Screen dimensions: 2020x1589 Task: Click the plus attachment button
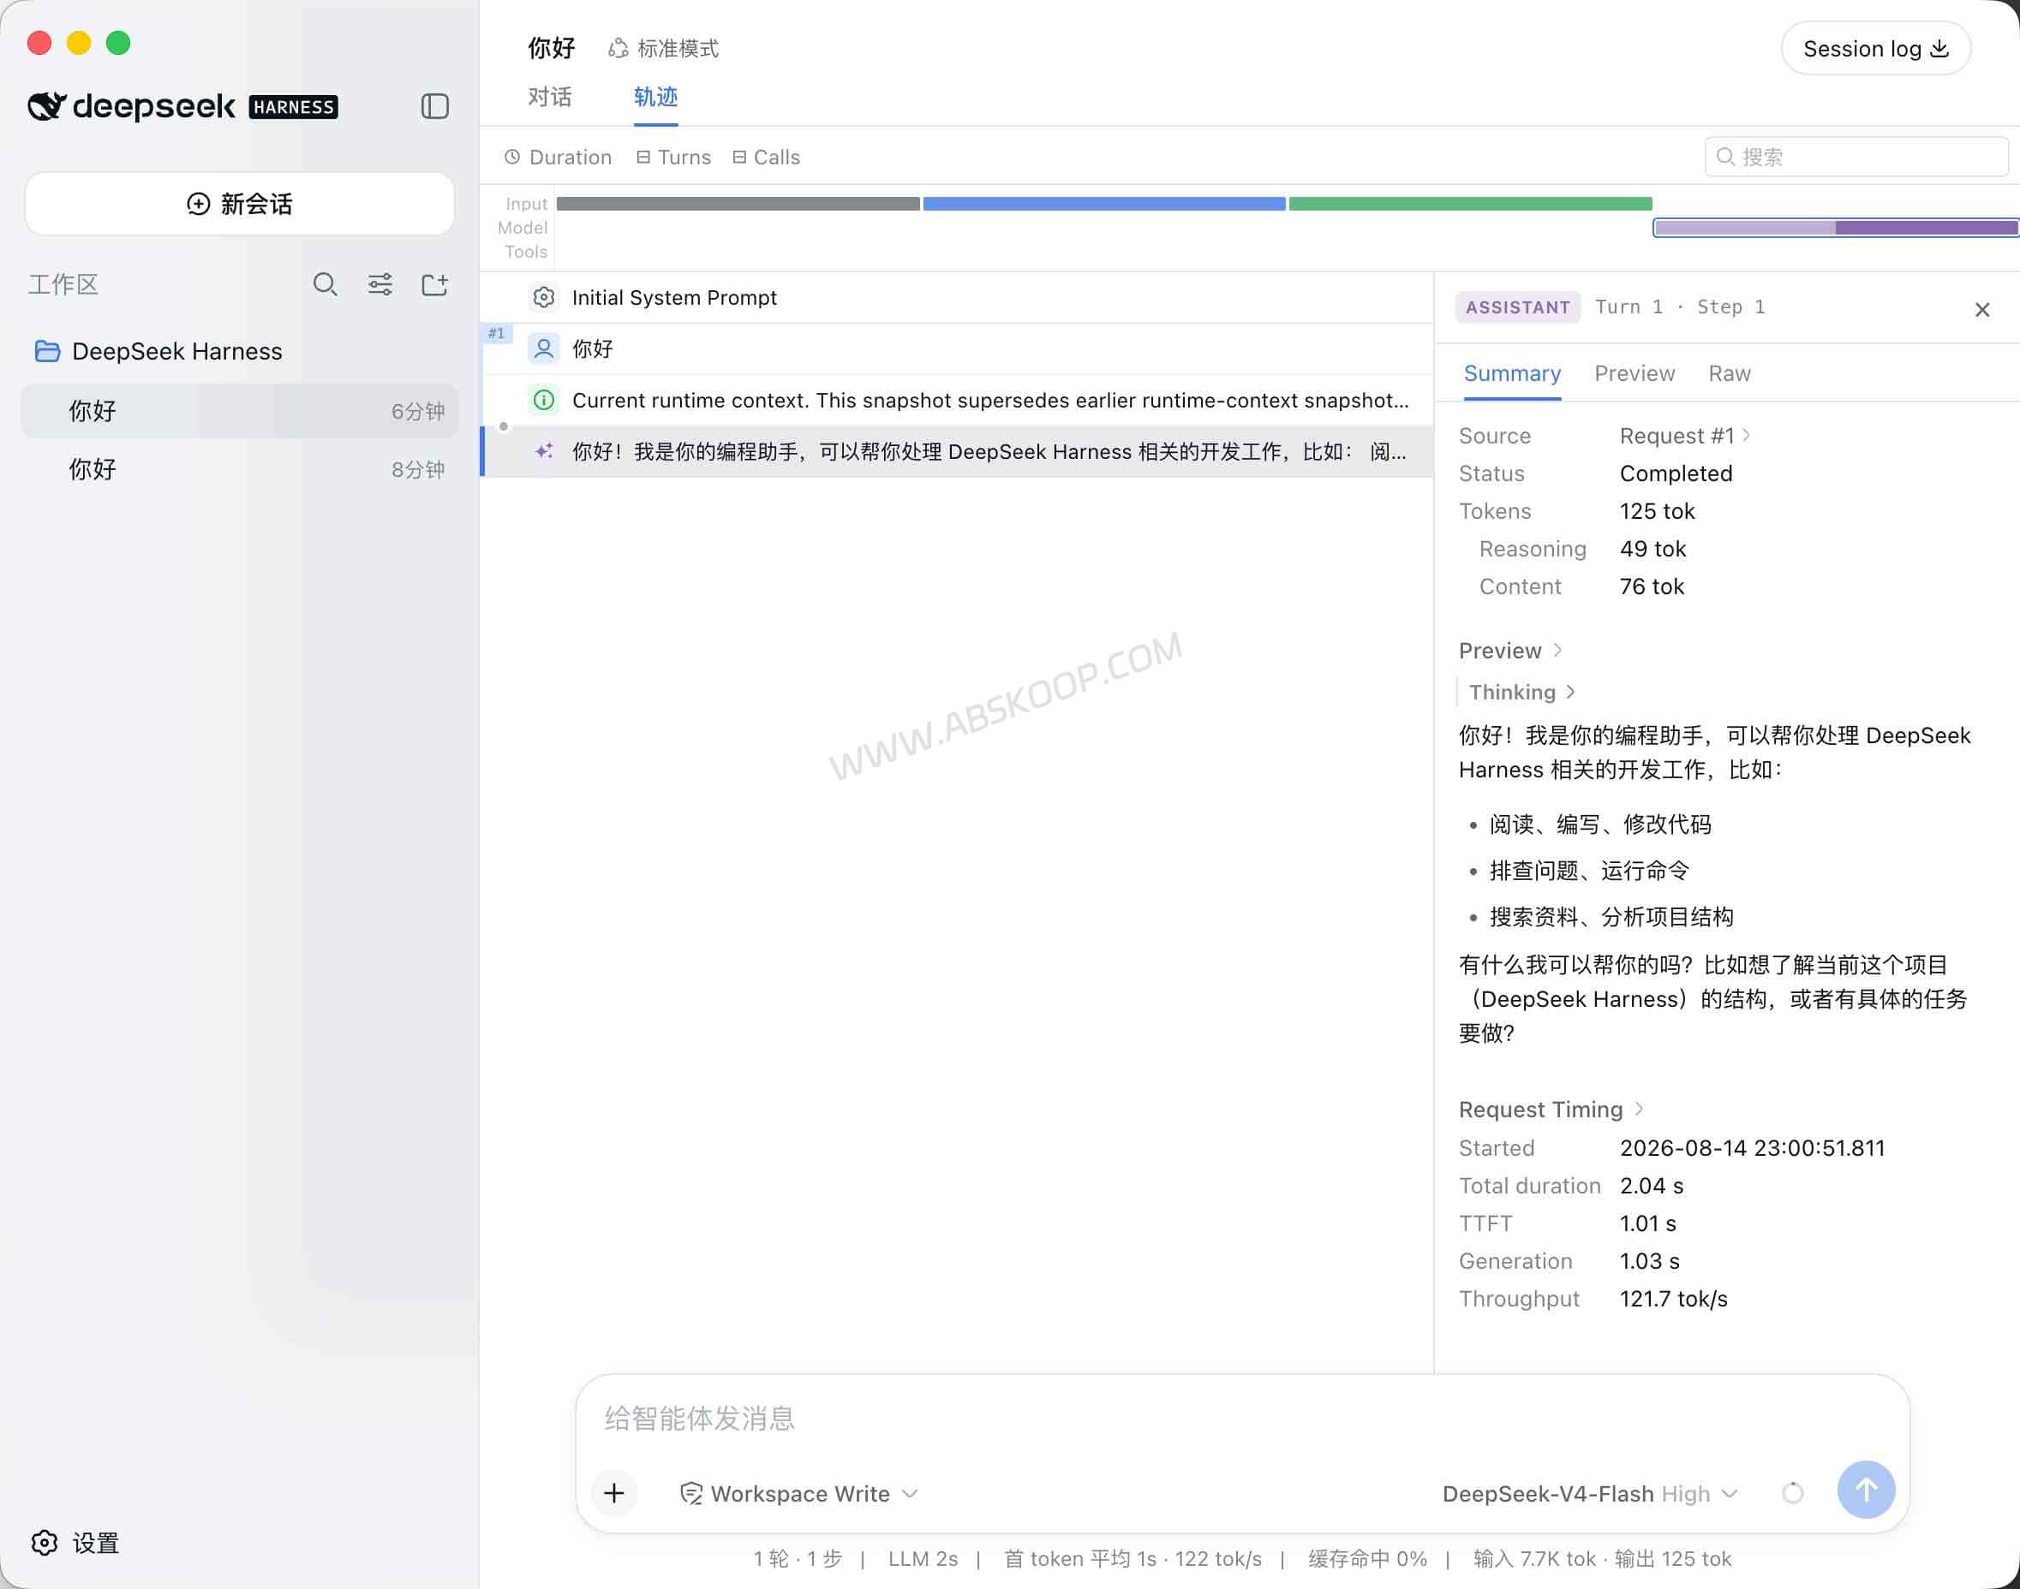[613, 1493]
